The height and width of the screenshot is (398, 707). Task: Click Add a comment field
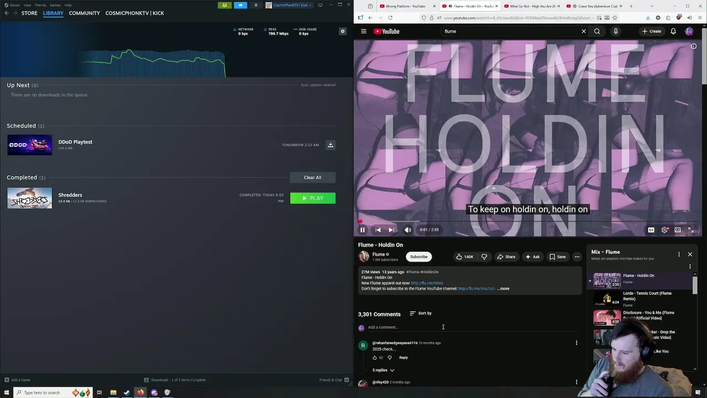coord(472,327)
